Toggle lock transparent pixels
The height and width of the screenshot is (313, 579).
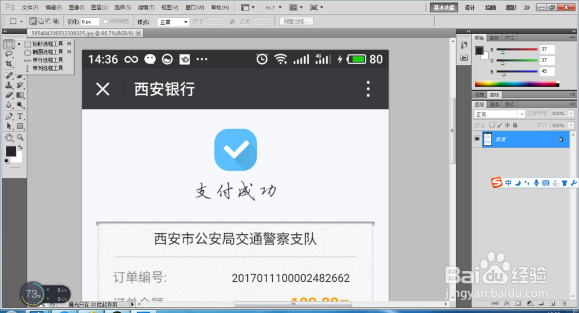coord(492,125)
